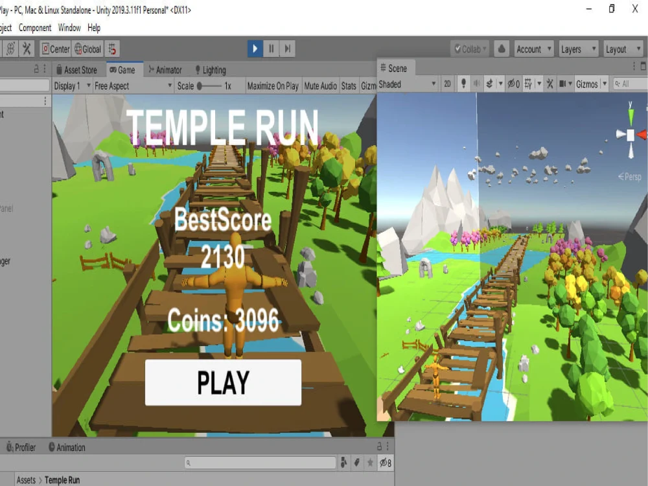The height and width of the screenshot is (486, 648).
Task: Click the Project panel search field
Action: 258,462
